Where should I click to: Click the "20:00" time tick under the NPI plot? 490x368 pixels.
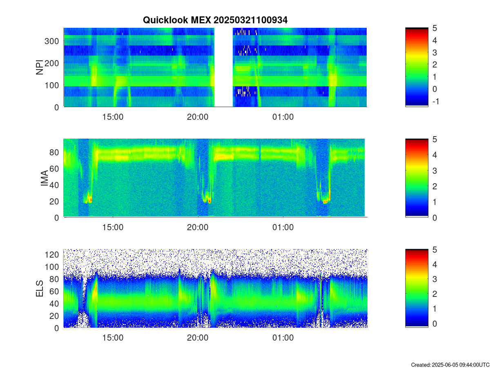point(198,117)
